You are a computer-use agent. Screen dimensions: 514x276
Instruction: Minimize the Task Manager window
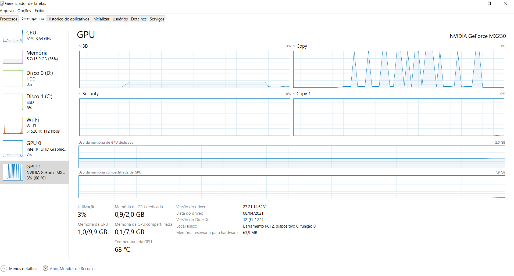pos(474,3)
